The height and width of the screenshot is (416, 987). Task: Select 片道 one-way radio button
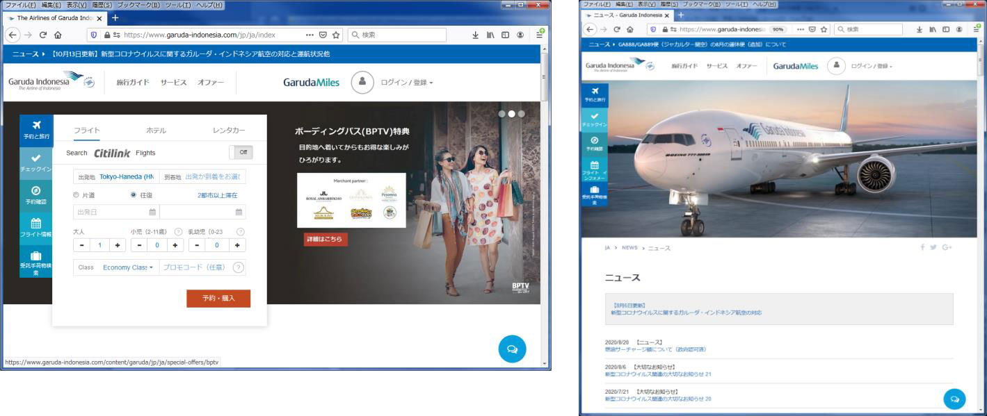(77, 195)
